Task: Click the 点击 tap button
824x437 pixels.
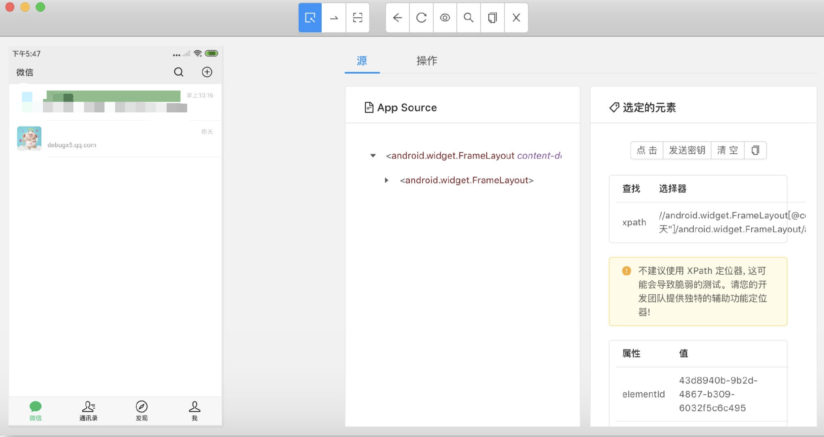Action: point(647,150)
